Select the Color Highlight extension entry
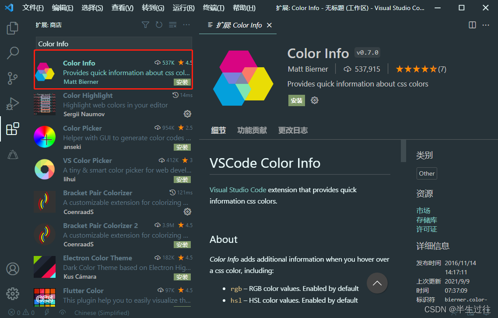The width and height of the screenshot is (498, 318). pos(113,105)
